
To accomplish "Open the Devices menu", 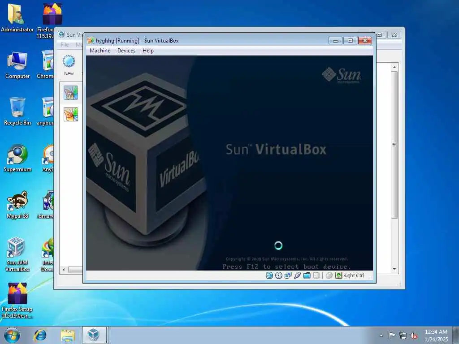I will click(126, 51).
